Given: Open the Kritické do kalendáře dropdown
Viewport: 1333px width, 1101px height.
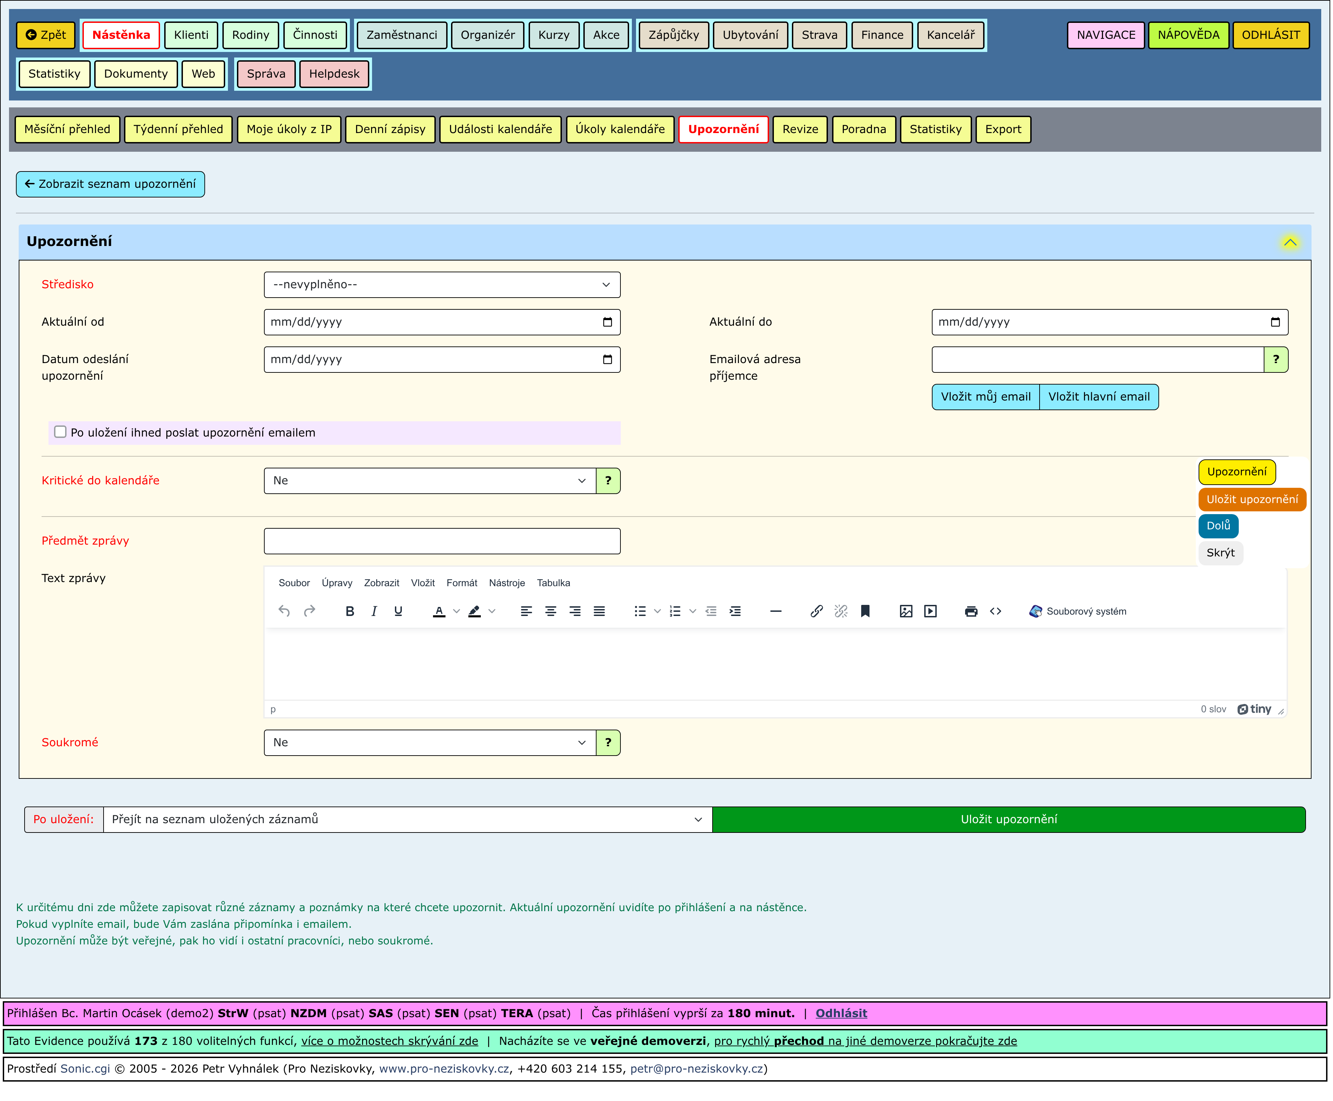Looking at the screenshot, I should pyautogui.click(x=429, y=481).
